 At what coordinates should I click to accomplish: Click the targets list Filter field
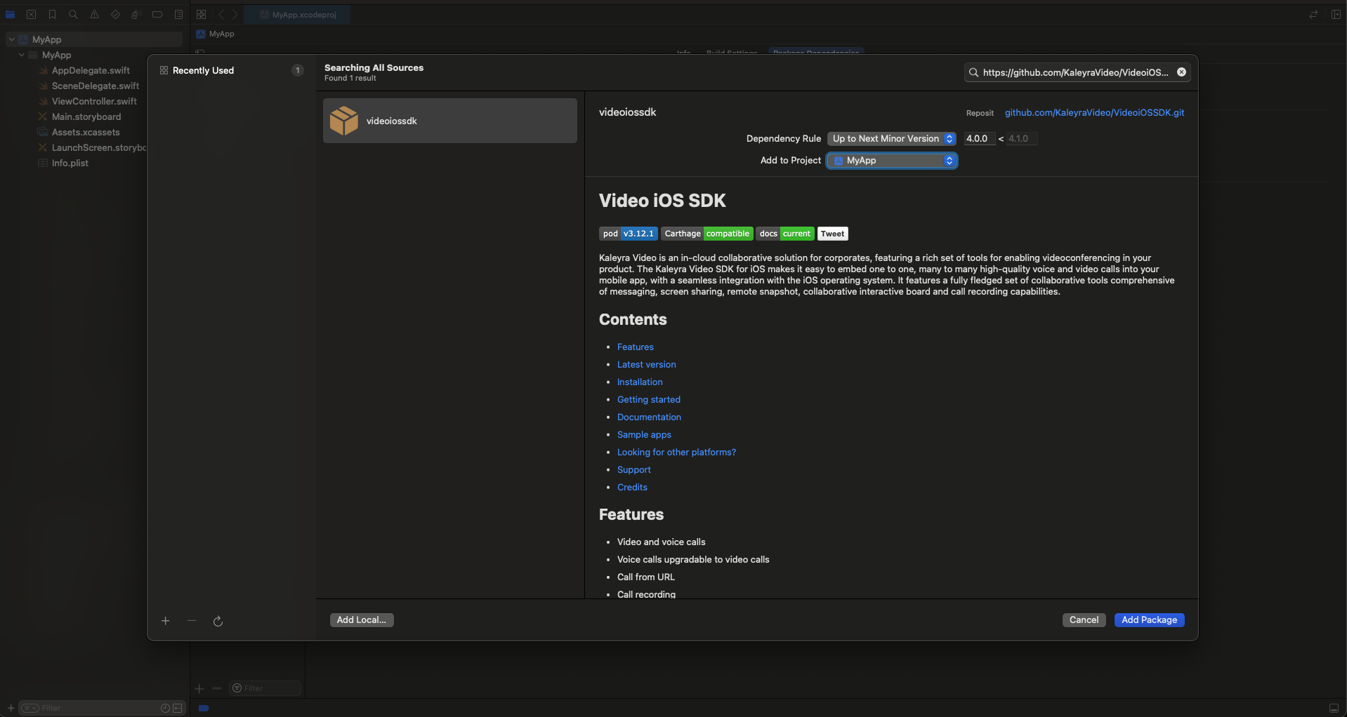[265, 688]
